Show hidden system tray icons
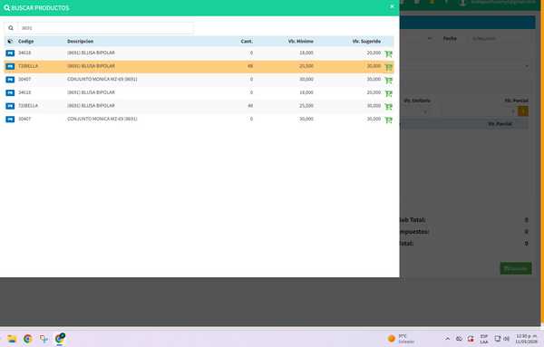544x347 pixels. [x=448, y=339]
